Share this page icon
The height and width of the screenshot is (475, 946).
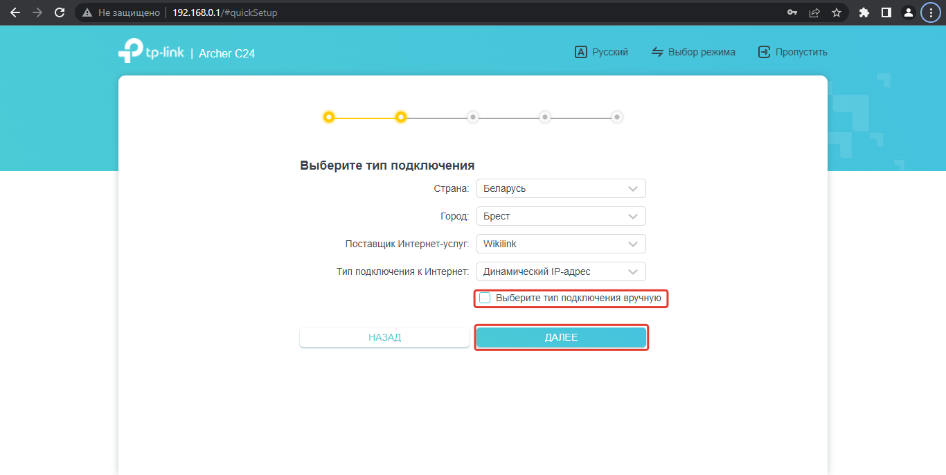click(814, 12)
